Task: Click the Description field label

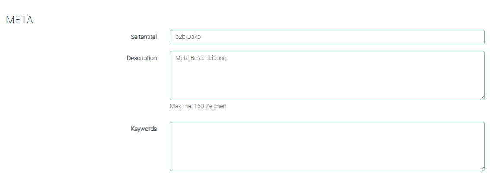Action: point(141,58)
